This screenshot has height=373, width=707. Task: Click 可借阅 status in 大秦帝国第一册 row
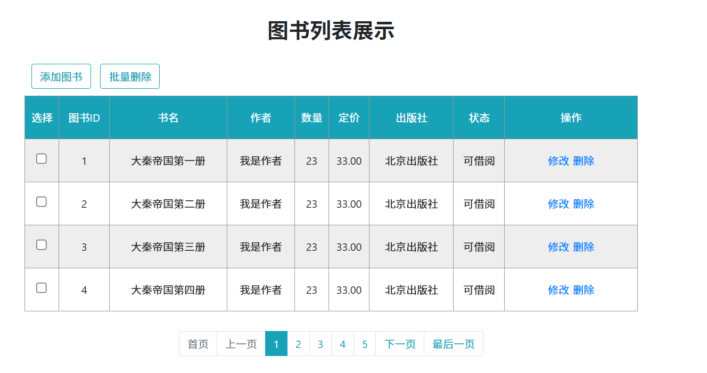[479, 161]
